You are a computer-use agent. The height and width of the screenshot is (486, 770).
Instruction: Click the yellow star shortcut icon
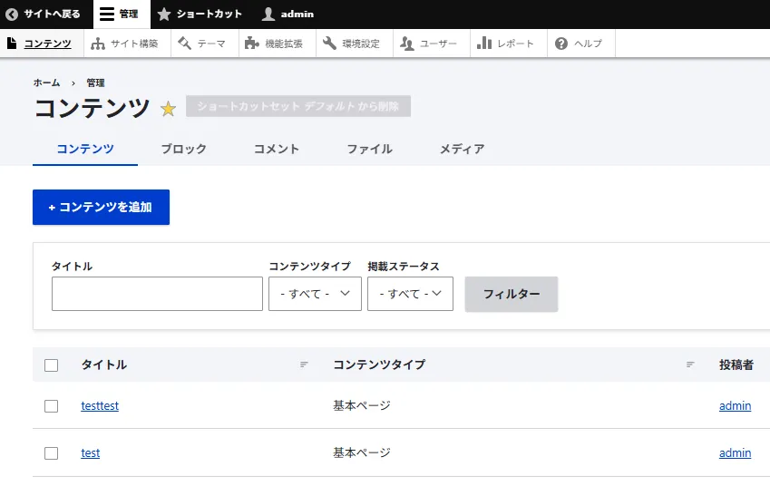(168, 109)
